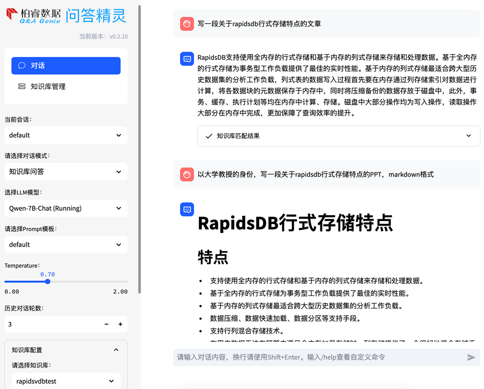The image size is (484, 389).
Task: Click the 选择LLM模型 label
Action: pos(23,192)
